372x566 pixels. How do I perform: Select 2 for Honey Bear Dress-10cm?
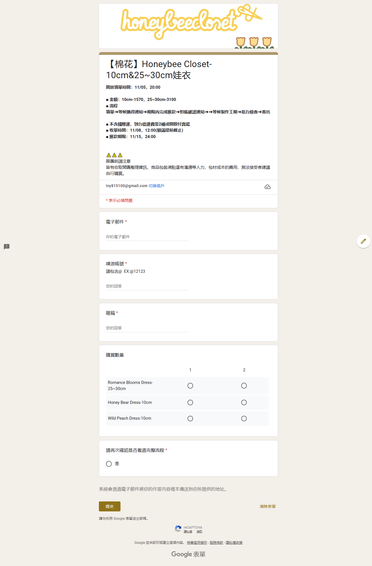tap(244, 402)
